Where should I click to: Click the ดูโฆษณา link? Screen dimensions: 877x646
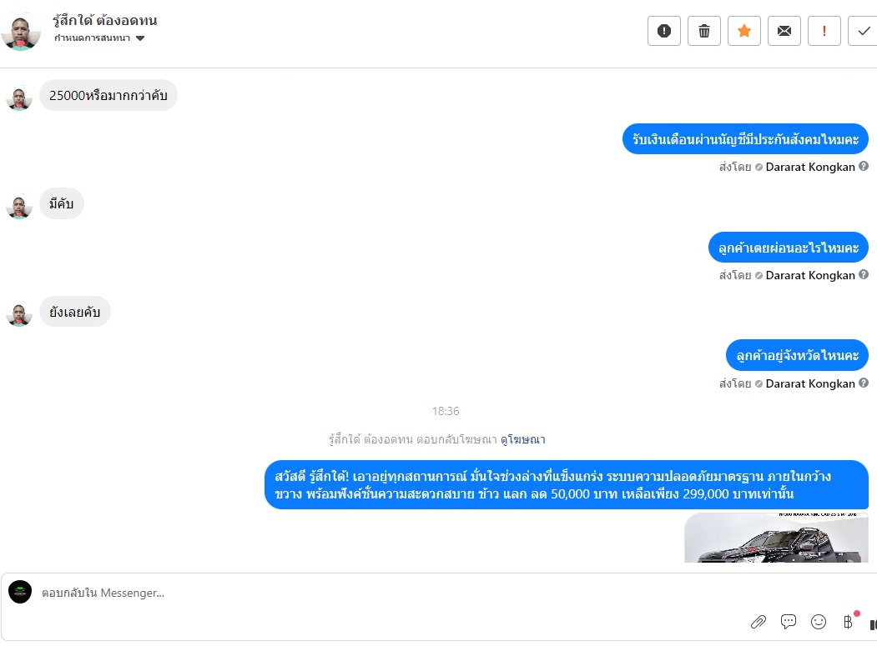(523, 440)
